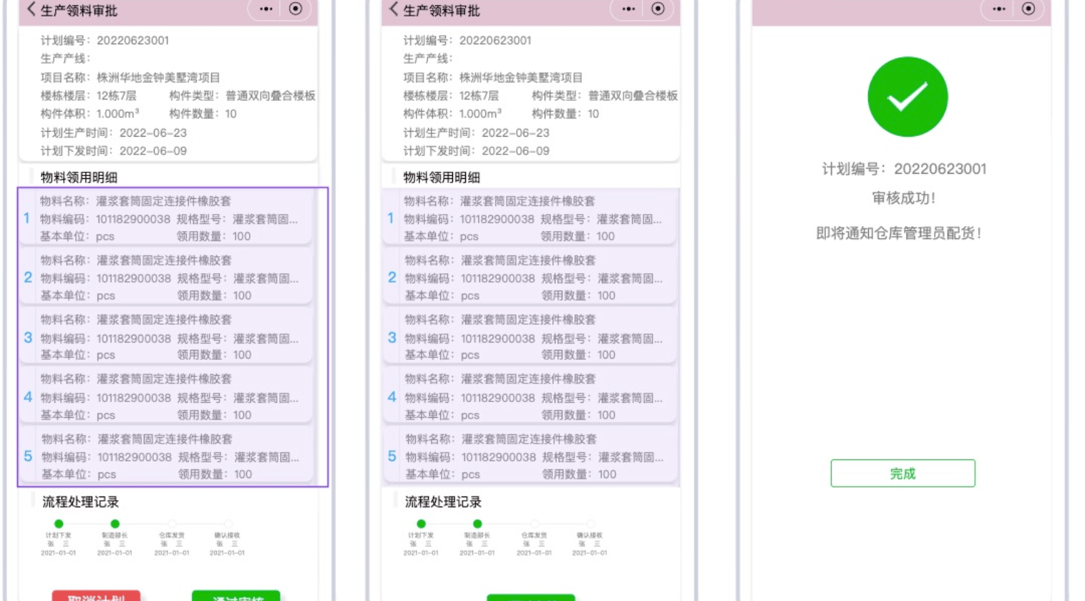This screenshot has height=601, width=1085.
Task: Click the green checkmark success icon
Action: point(908,97)
